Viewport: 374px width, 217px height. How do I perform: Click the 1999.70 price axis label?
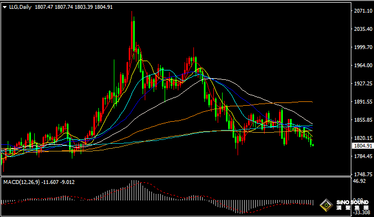363,47
